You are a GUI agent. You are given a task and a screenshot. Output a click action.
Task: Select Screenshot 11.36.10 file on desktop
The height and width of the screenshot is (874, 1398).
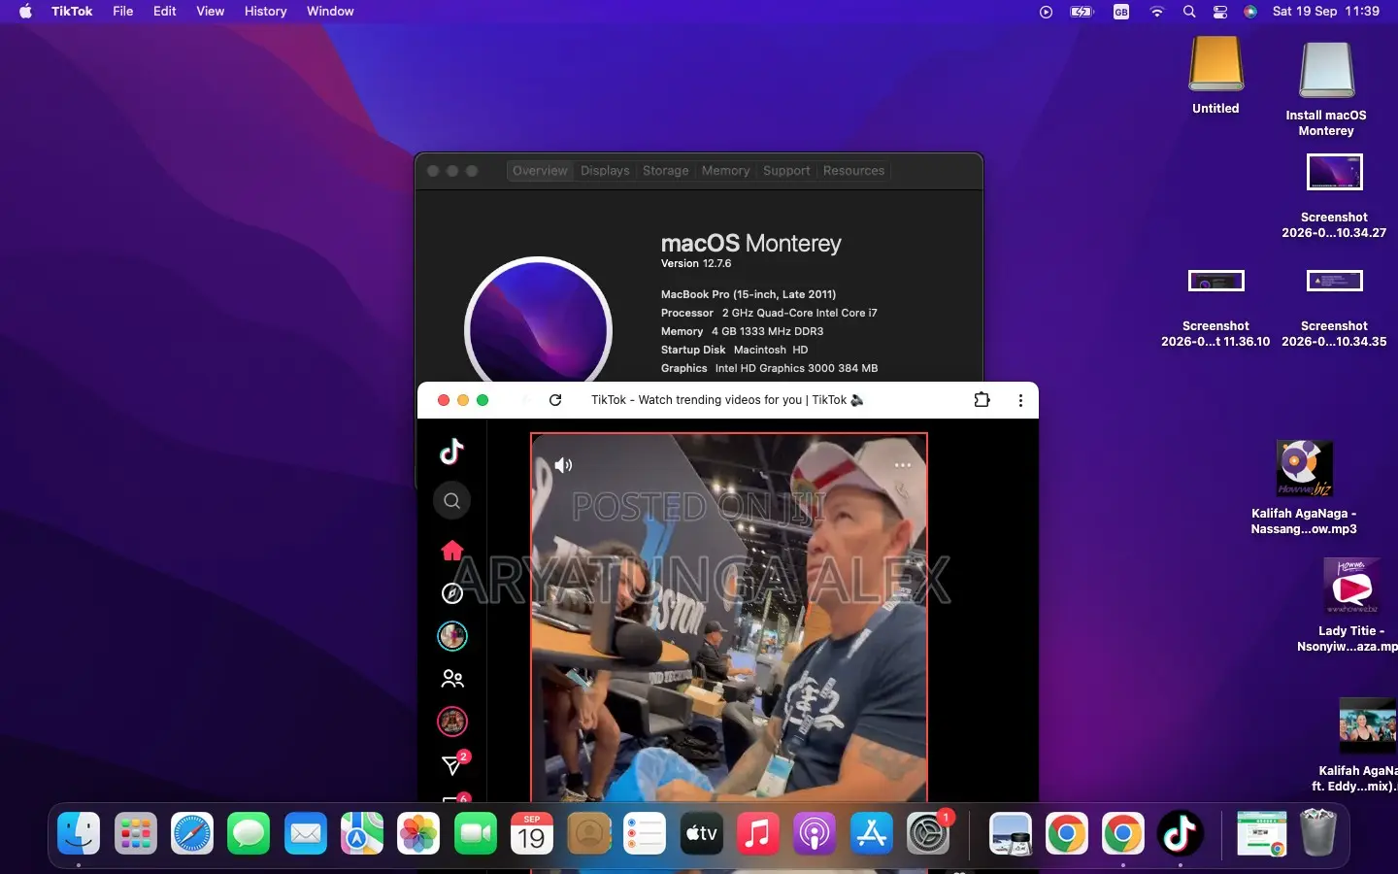click(x=1215, y=307)
